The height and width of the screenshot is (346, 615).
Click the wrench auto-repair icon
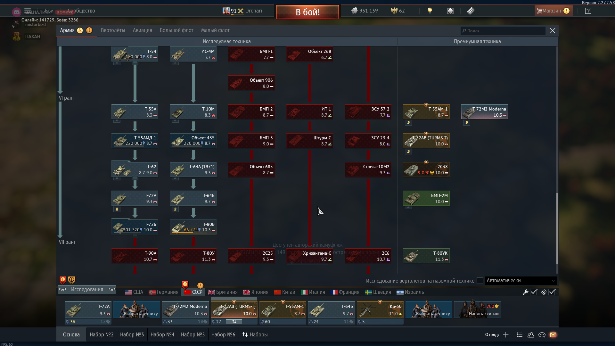pos(525,292)
